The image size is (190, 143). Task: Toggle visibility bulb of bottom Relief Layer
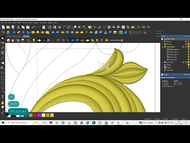pyautogui.click(x=189, y=60)
